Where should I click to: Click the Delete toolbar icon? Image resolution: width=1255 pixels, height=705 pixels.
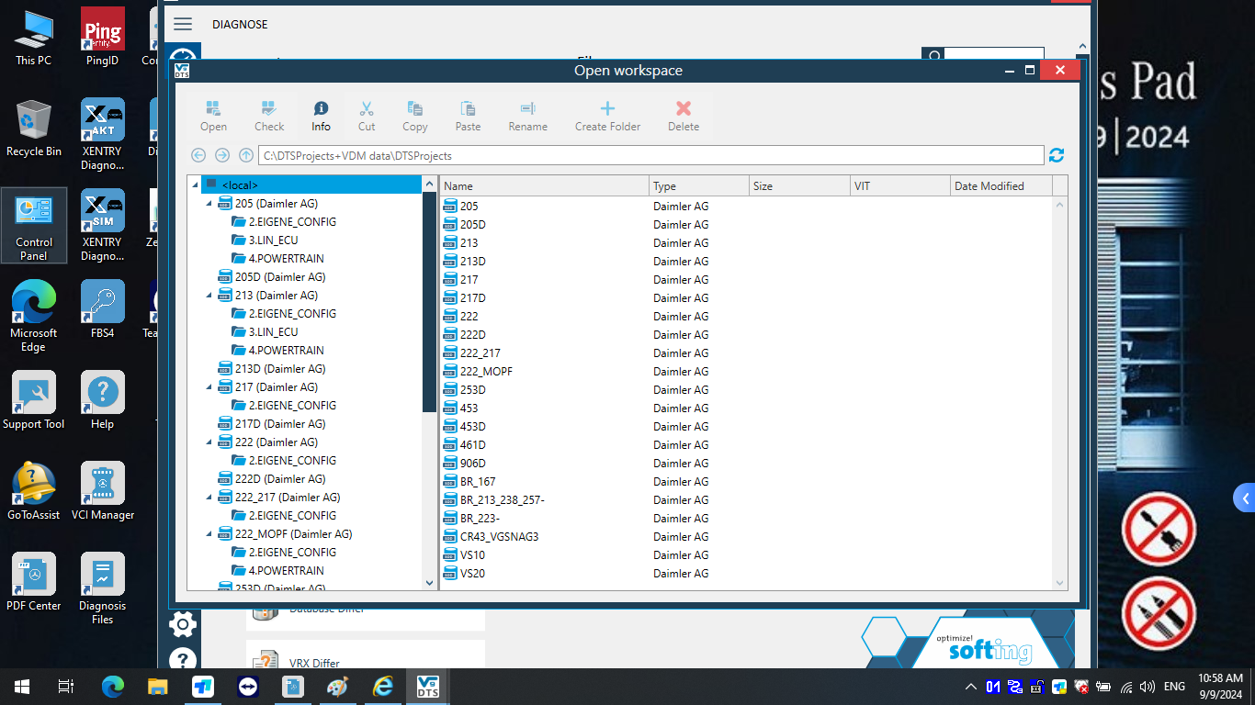[x=683, y=114]
